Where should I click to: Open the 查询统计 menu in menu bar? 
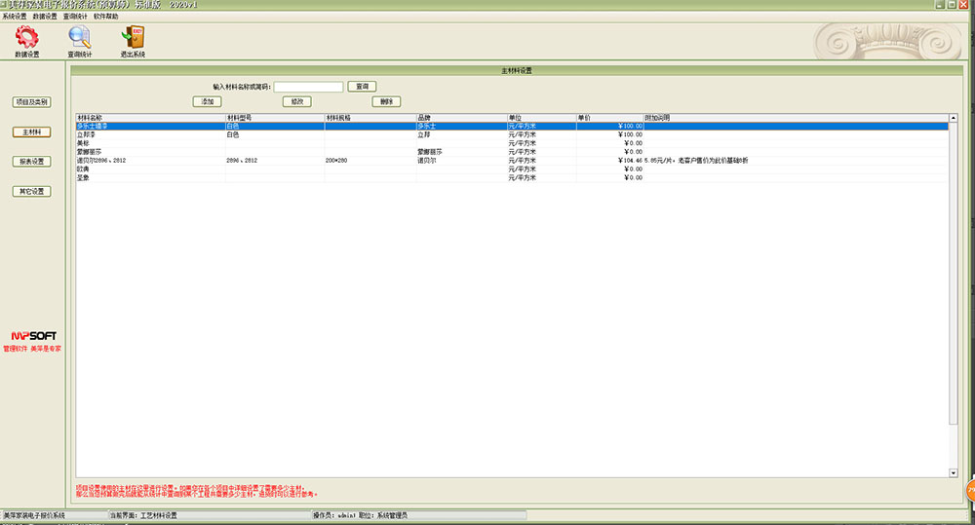[x=75, y=17]
